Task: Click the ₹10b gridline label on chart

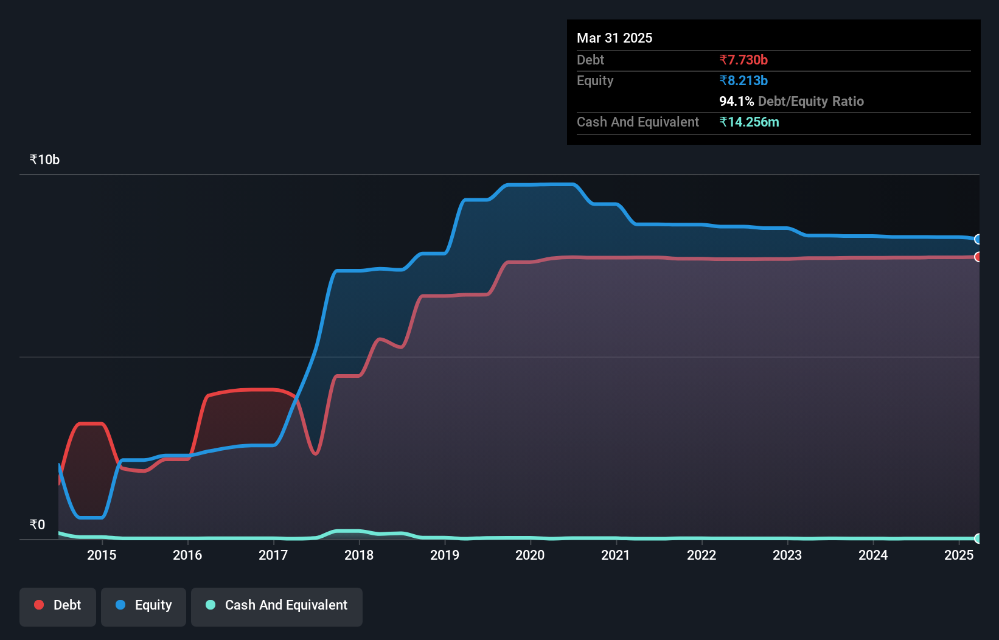Action: [x=44, y=159]
